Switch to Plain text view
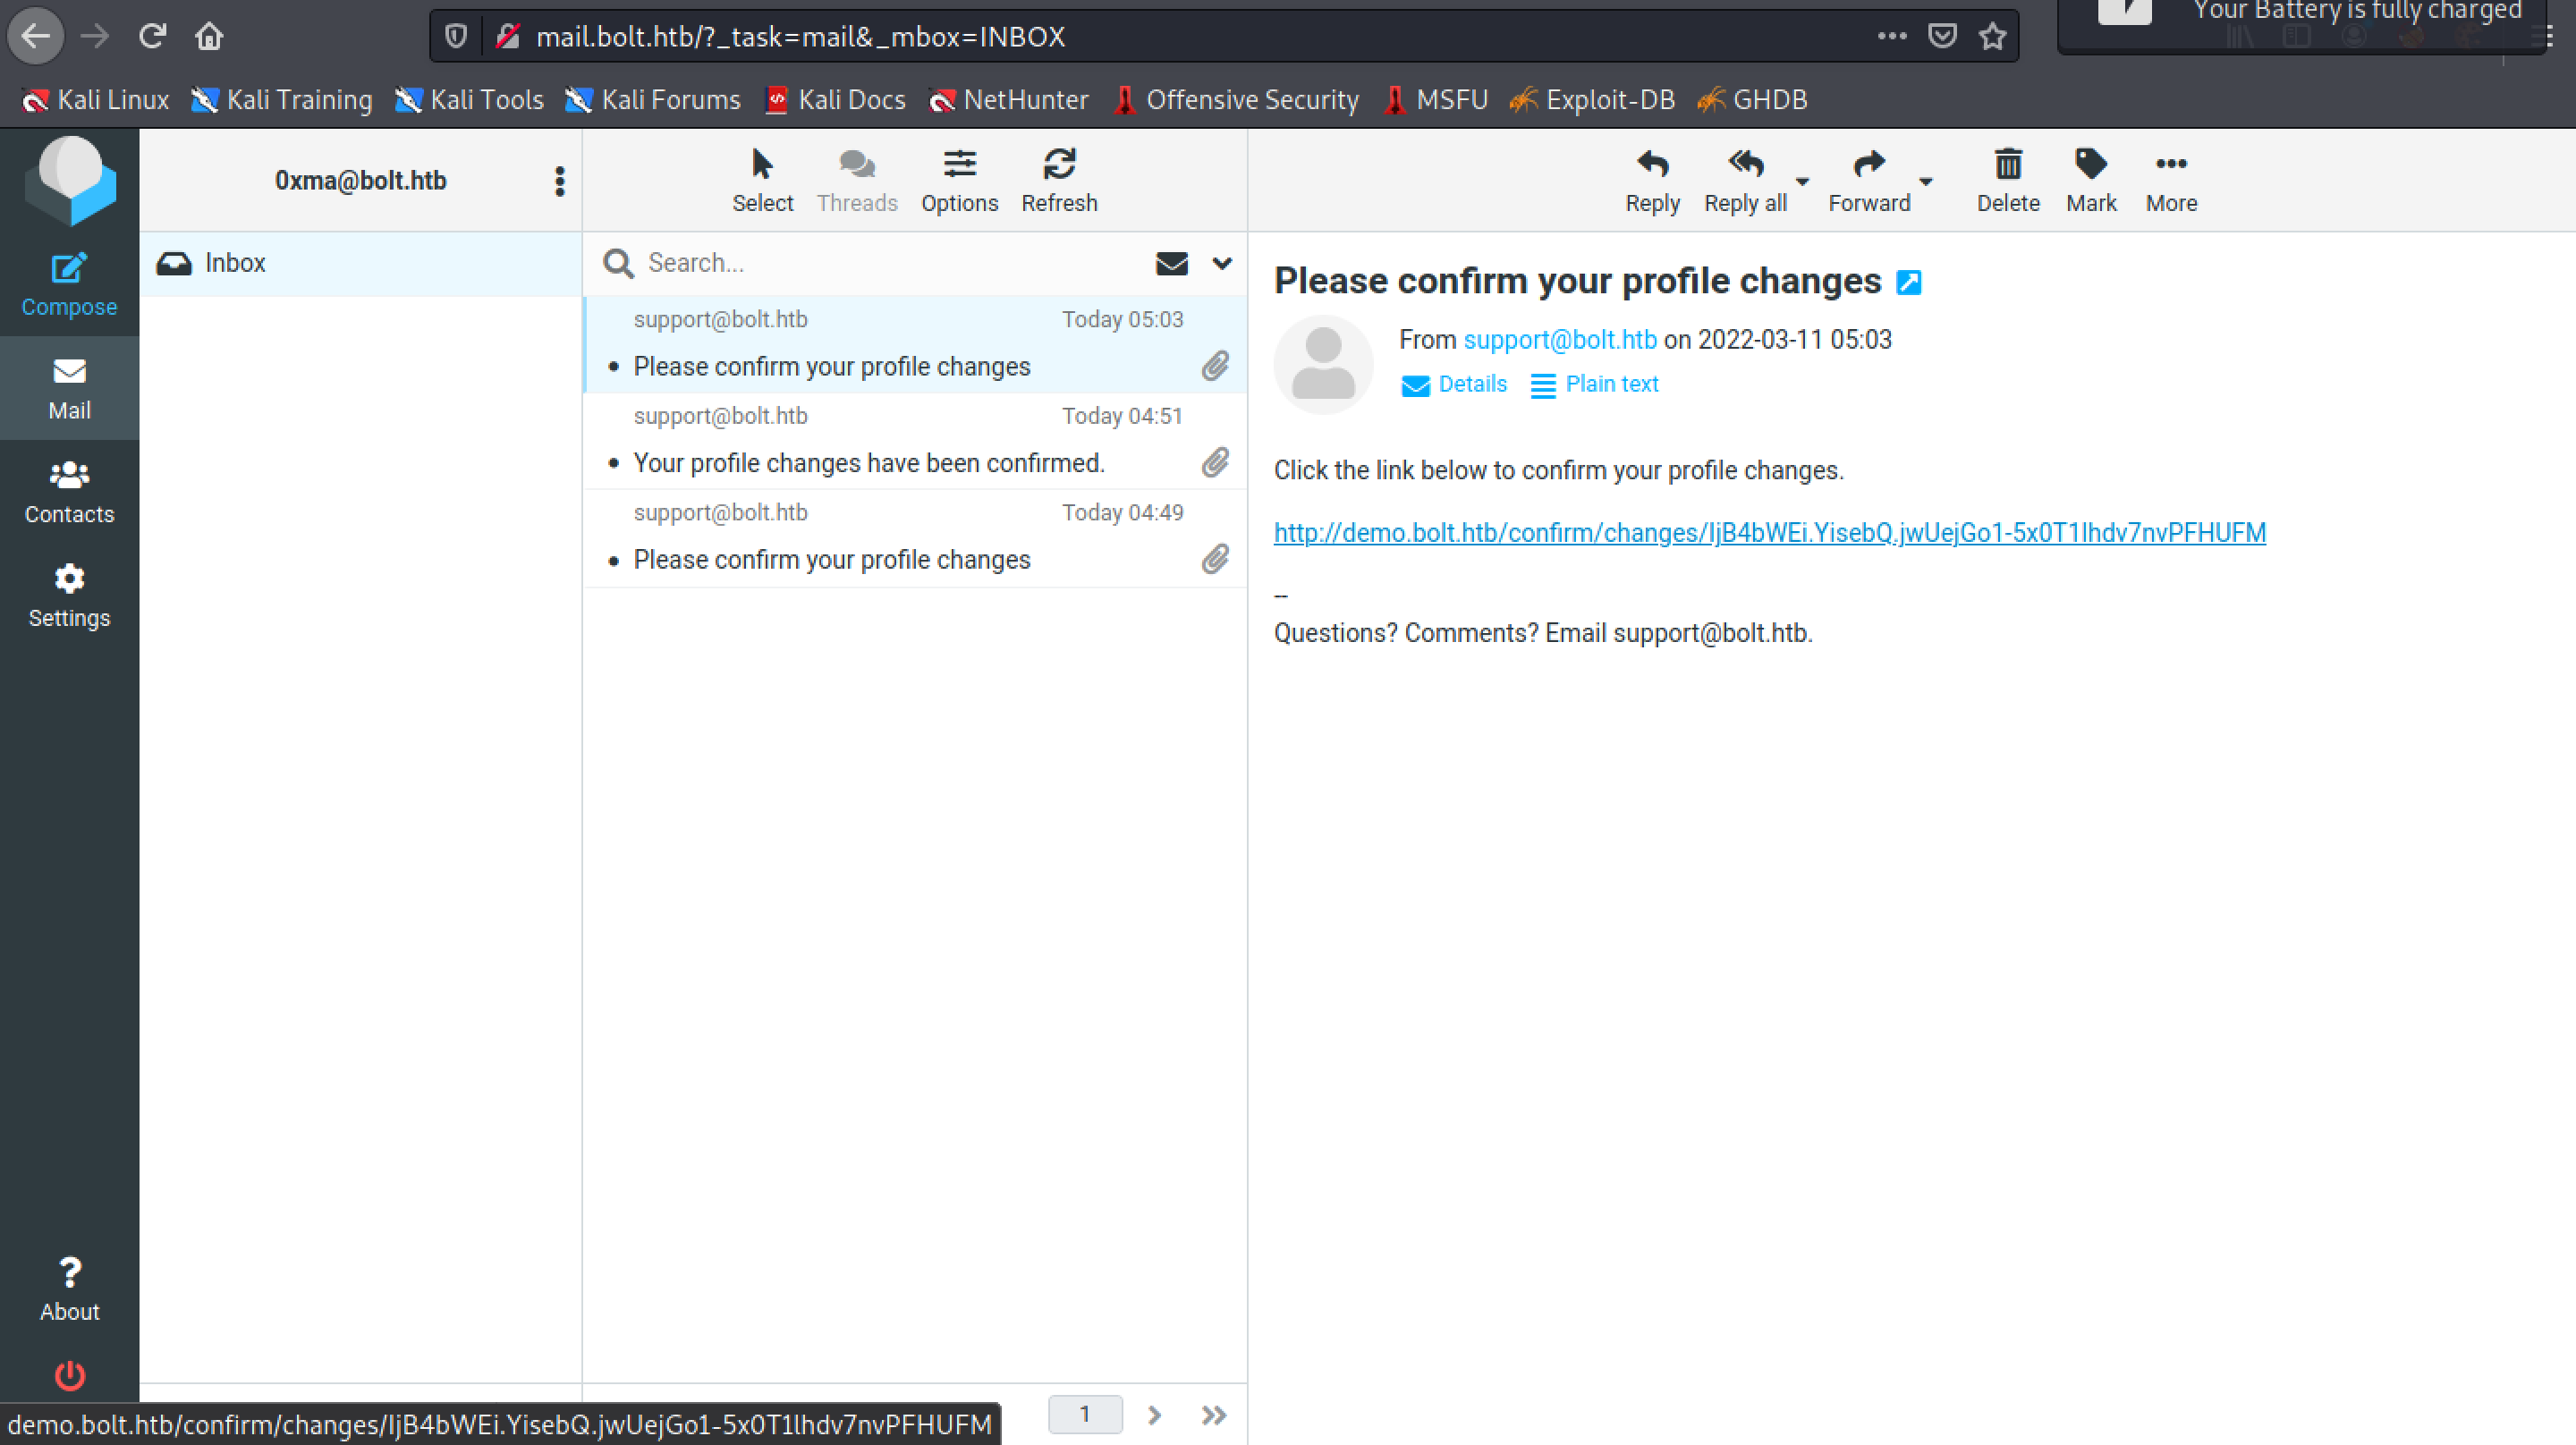2576x1445 pixels. click(x=1594, y=385)
